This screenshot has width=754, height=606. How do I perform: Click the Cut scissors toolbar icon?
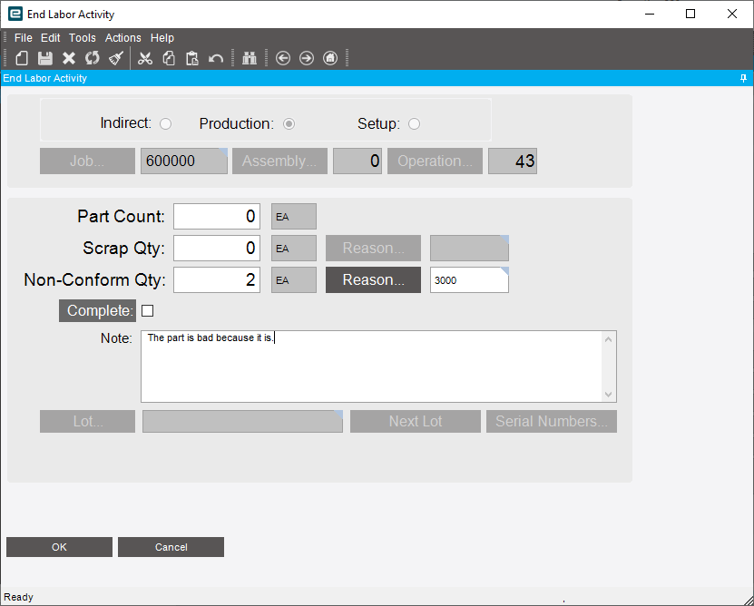click(x=145, y=58)
